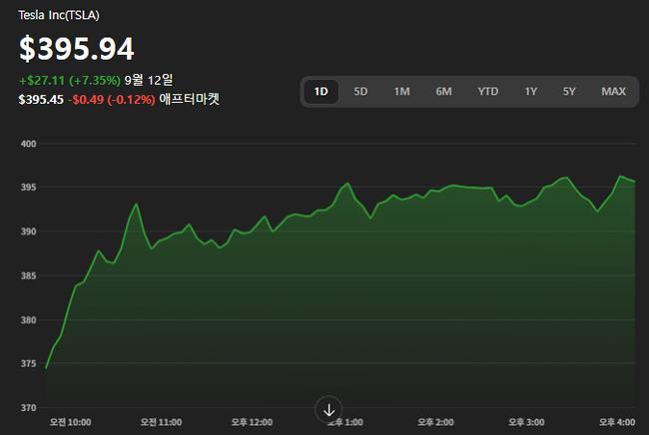This screenshot has width=649, height=435.
Task: Click the 380 y-axis label
Action: point(29,319)
